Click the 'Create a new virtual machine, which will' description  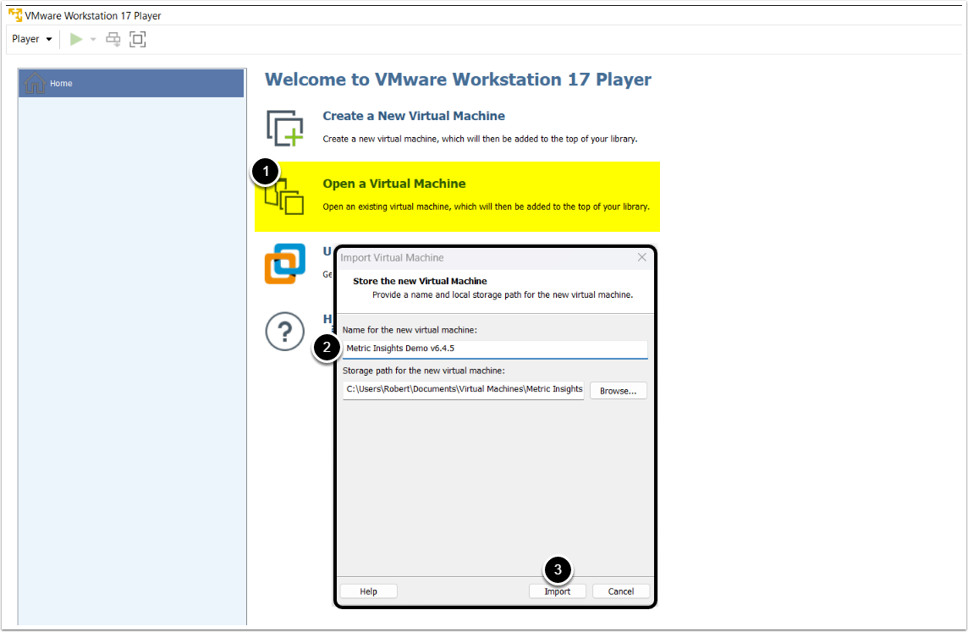[480, 139]
